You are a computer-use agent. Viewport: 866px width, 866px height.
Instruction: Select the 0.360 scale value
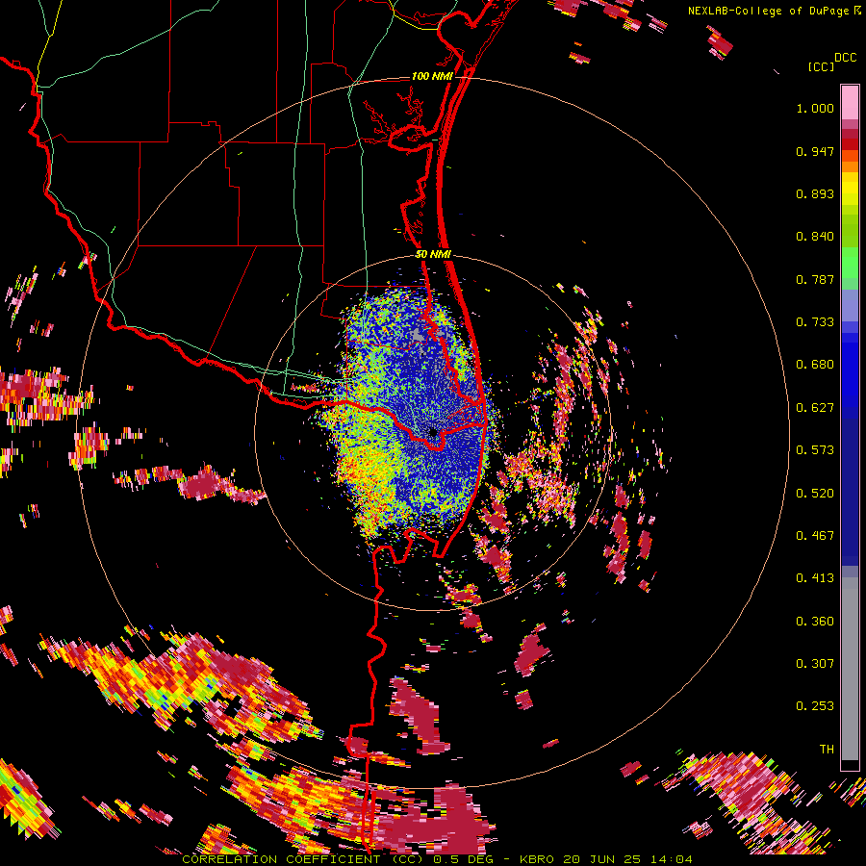click(815, 622)
